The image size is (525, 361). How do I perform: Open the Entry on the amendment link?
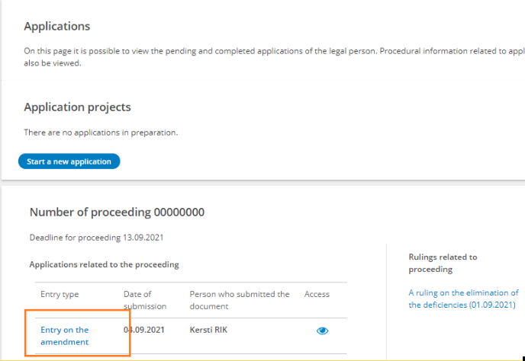pos(64,336)
